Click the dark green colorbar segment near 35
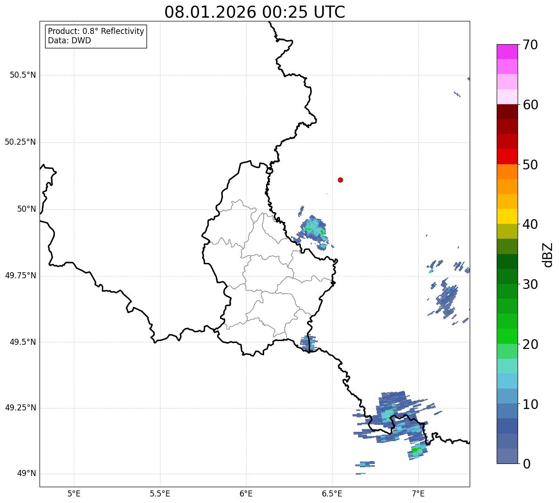 click(x=507, y=262)
